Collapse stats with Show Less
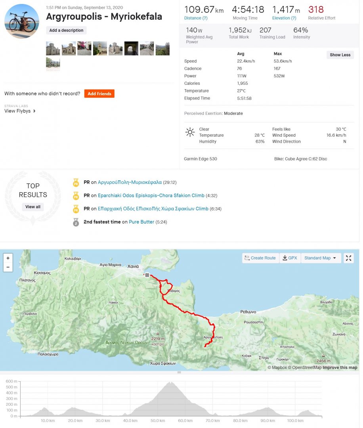 coord(340,55)
